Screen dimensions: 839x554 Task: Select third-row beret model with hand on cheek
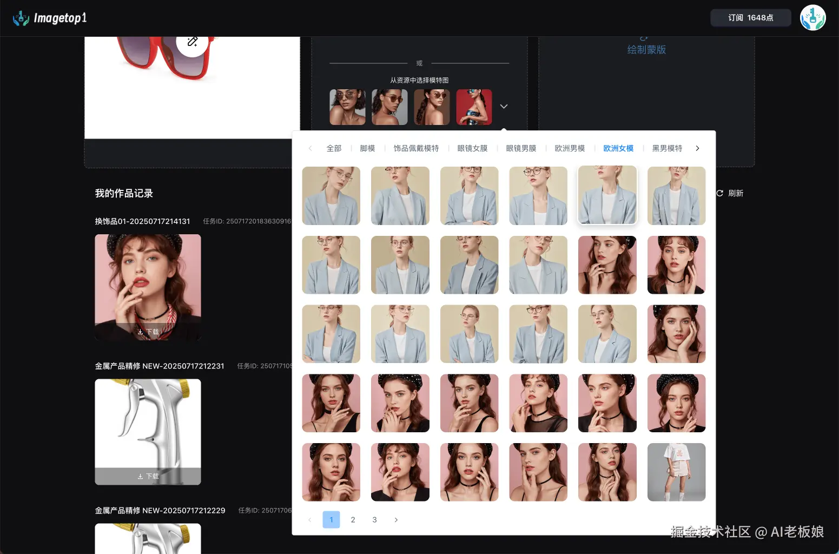676,334
